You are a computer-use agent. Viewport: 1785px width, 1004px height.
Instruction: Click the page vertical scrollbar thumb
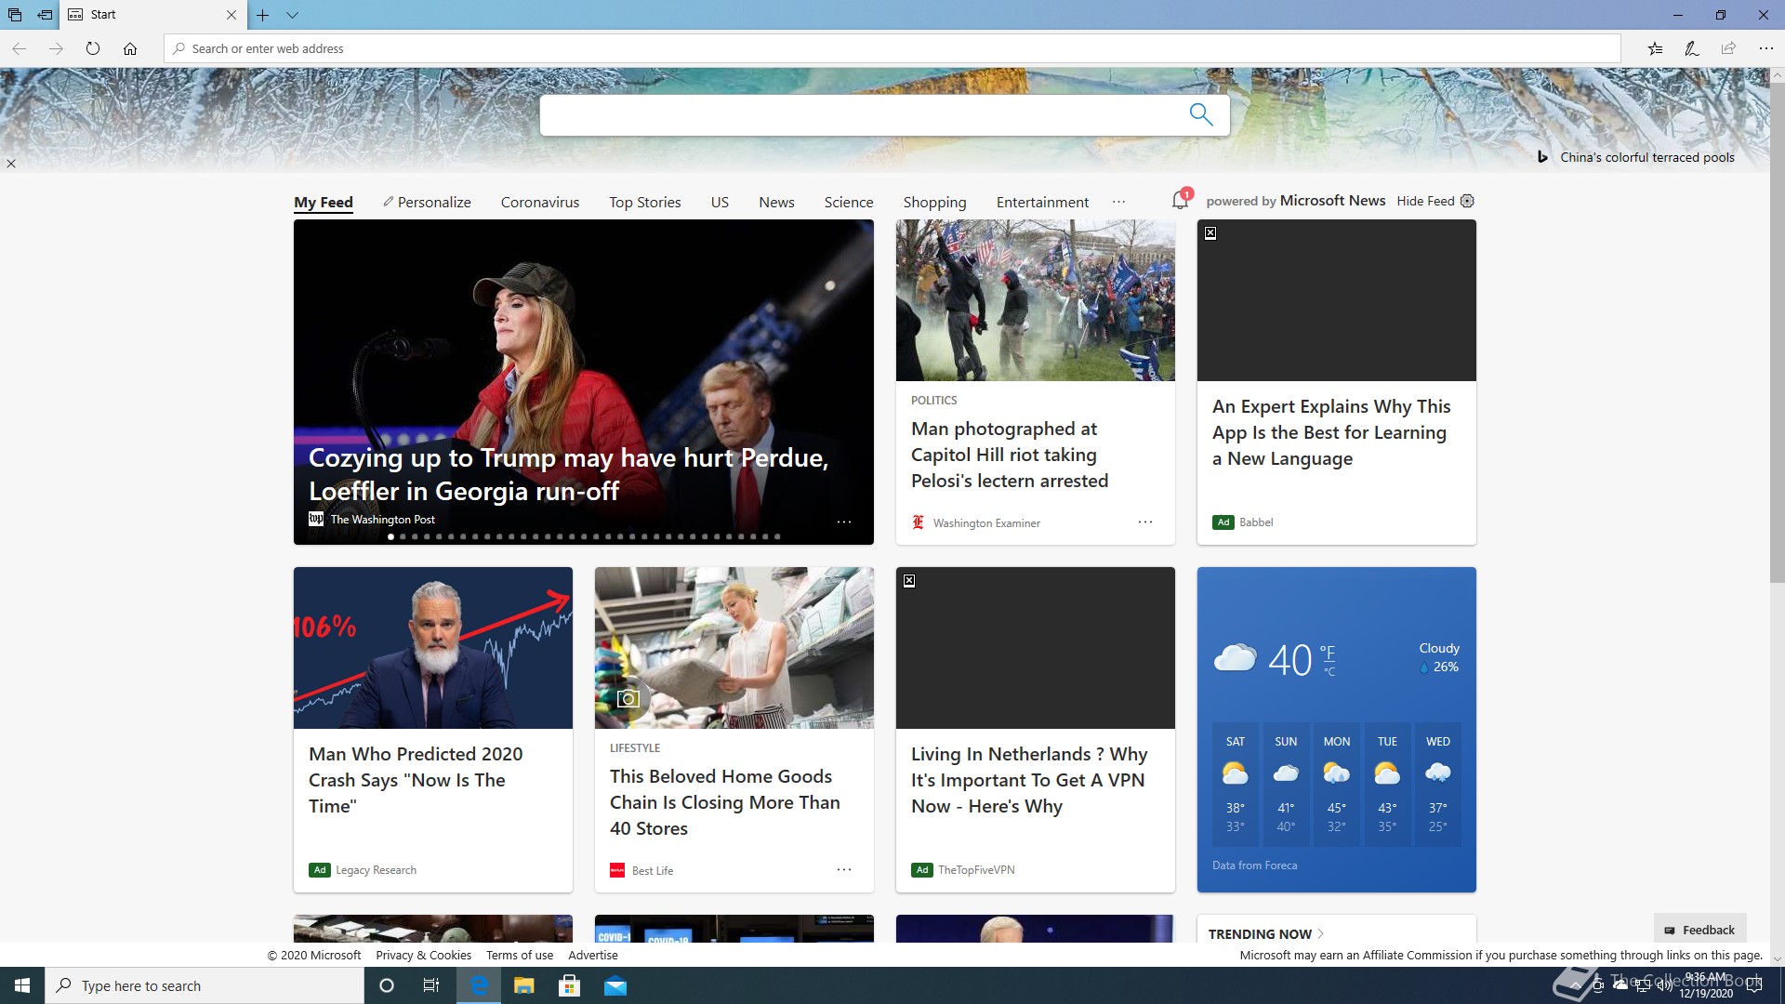coord(1777,333)
